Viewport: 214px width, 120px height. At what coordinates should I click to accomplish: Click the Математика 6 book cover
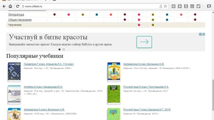(x=114, y=72)
